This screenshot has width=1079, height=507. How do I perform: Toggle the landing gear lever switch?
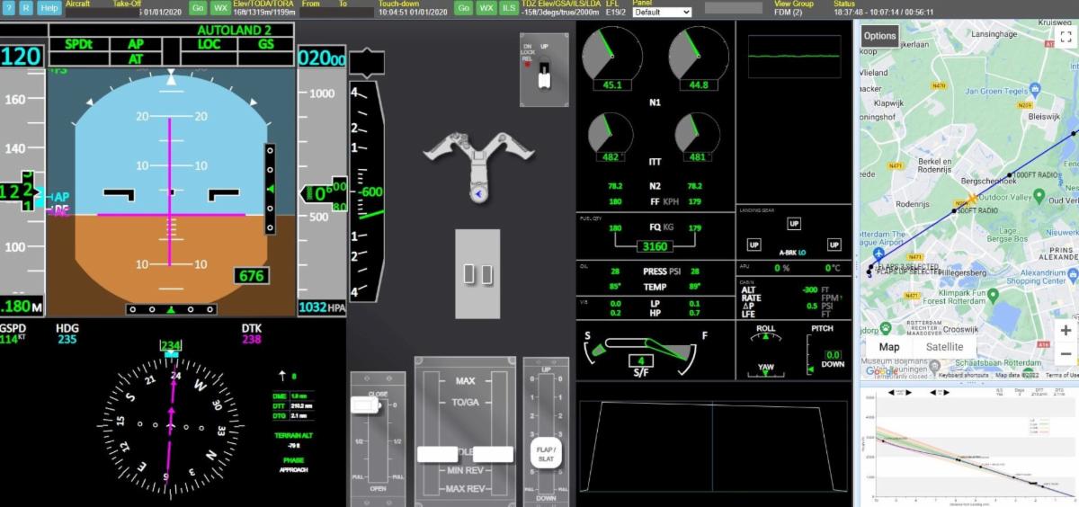[543, 78]
